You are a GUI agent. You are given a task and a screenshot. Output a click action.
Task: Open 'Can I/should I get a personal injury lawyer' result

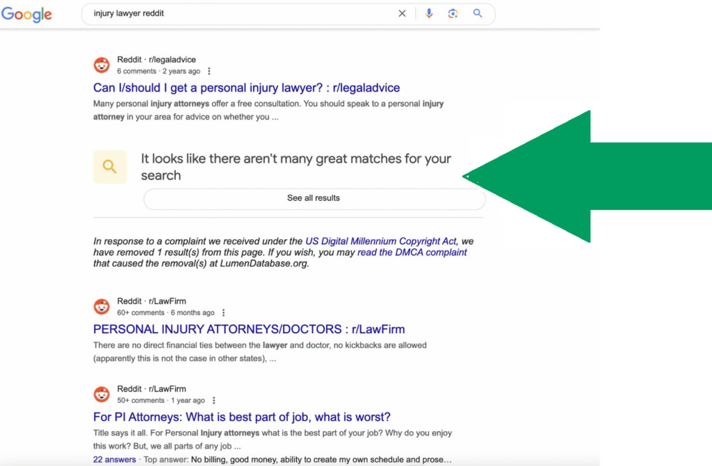tap(247, 88)
